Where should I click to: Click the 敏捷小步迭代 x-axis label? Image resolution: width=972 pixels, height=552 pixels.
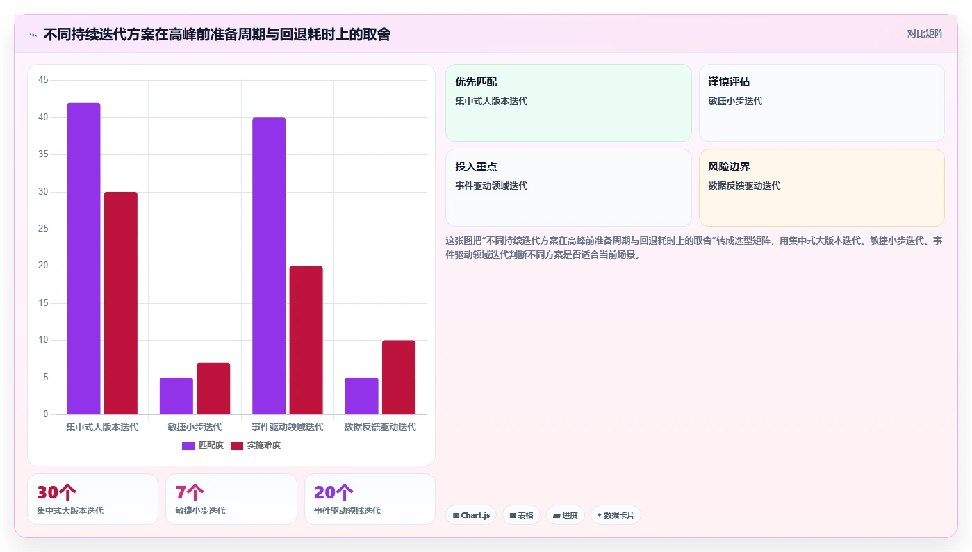pos(195,427)
